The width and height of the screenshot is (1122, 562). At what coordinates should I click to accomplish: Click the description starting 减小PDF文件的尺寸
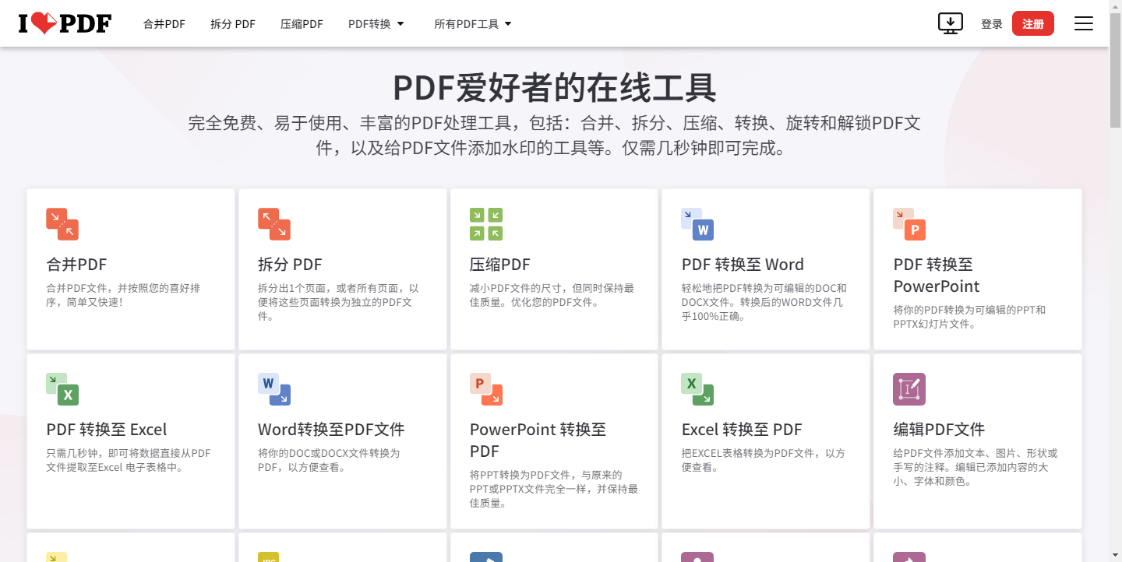pos(552,295)
